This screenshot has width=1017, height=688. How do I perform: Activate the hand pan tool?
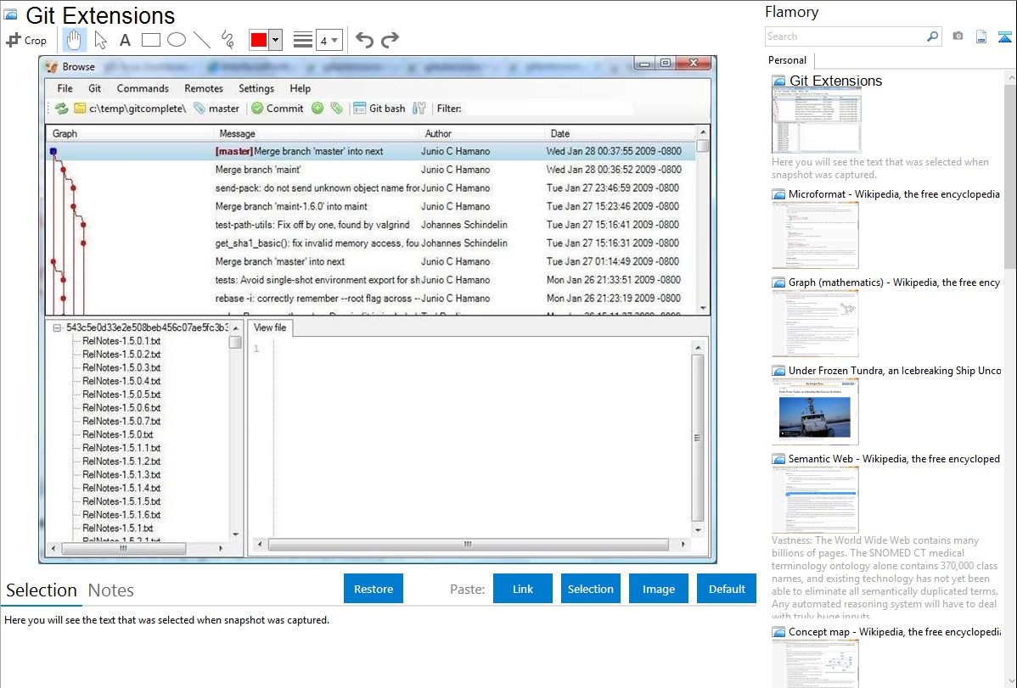tap(74, 40)
